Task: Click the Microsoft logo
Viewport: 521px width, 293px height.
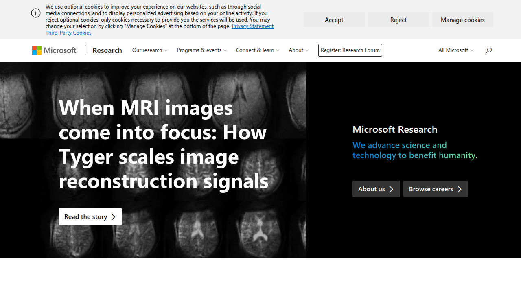Action: [x=54, y=50]
